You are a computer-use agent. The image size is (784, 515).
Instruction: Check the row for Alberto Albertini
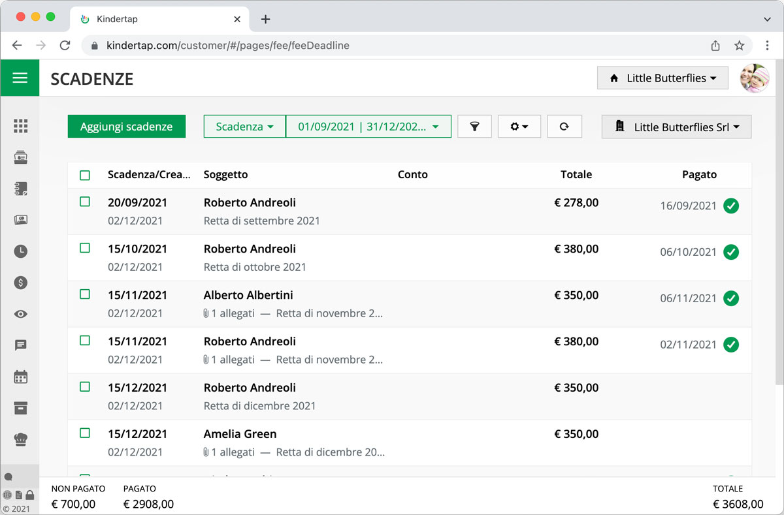(x=84, y=294)
